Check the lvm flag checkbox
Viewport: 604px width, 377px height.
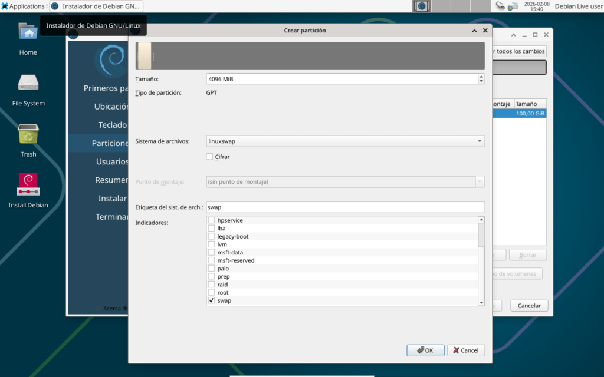click(x=212, y=244)
